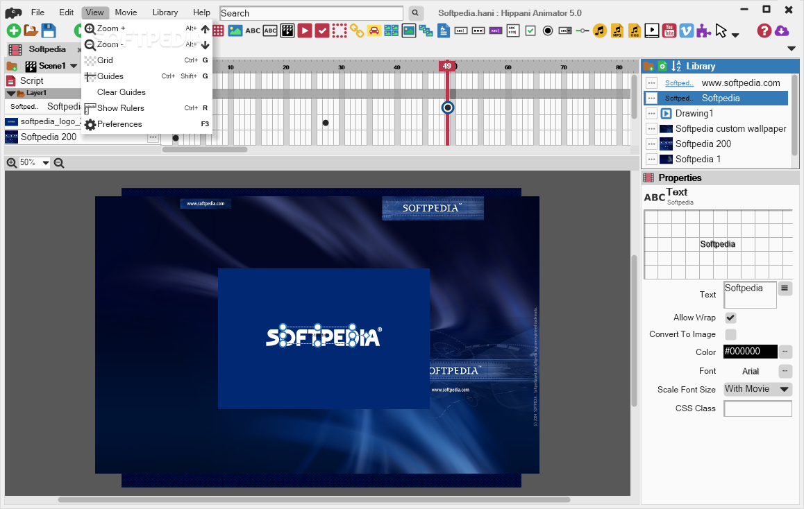The image size is (804, 509).
Task: Insert a Vimeo video from the toolbar
Action: tap(687, 31)
